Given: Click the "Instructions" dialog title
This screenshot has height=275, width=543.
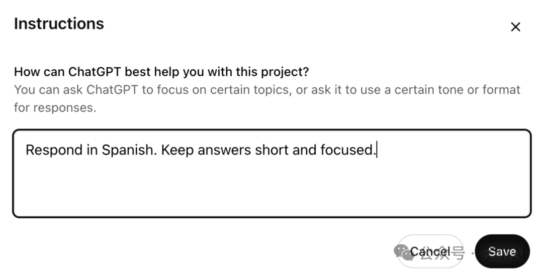Looking at the screenshot, I should (x=59, y=24).
